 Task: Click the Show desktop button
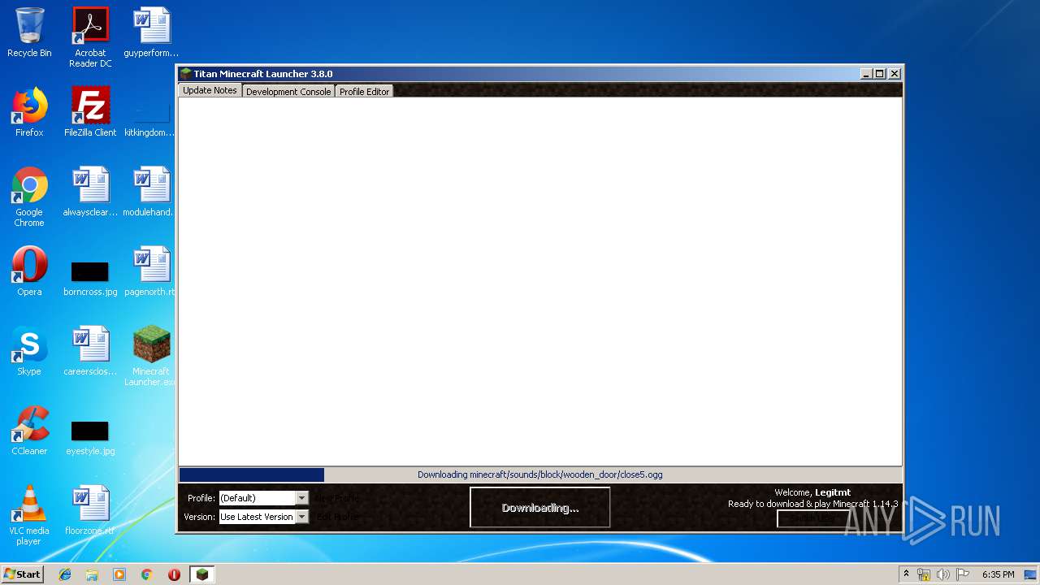[1030, 574]
